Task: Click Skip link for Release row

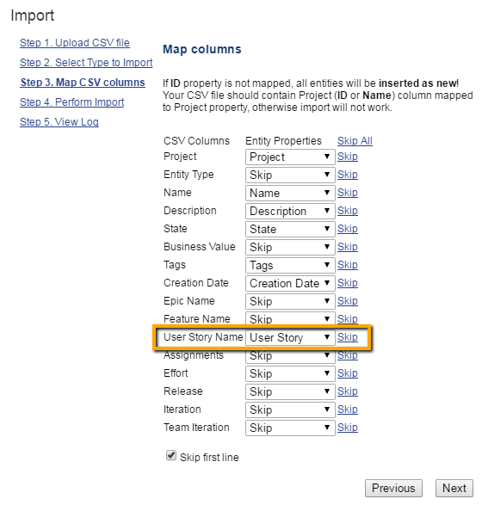Action: click(348, 391)
